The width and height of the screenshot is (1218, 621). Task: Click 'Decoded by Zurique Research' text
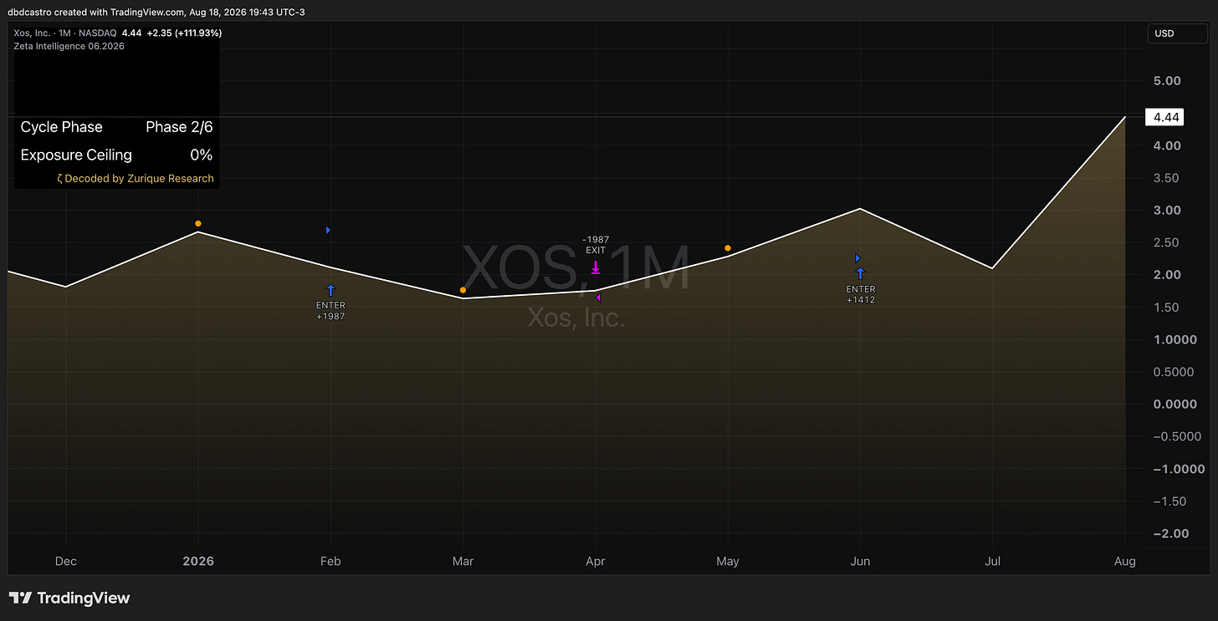[x=139, y=178]
